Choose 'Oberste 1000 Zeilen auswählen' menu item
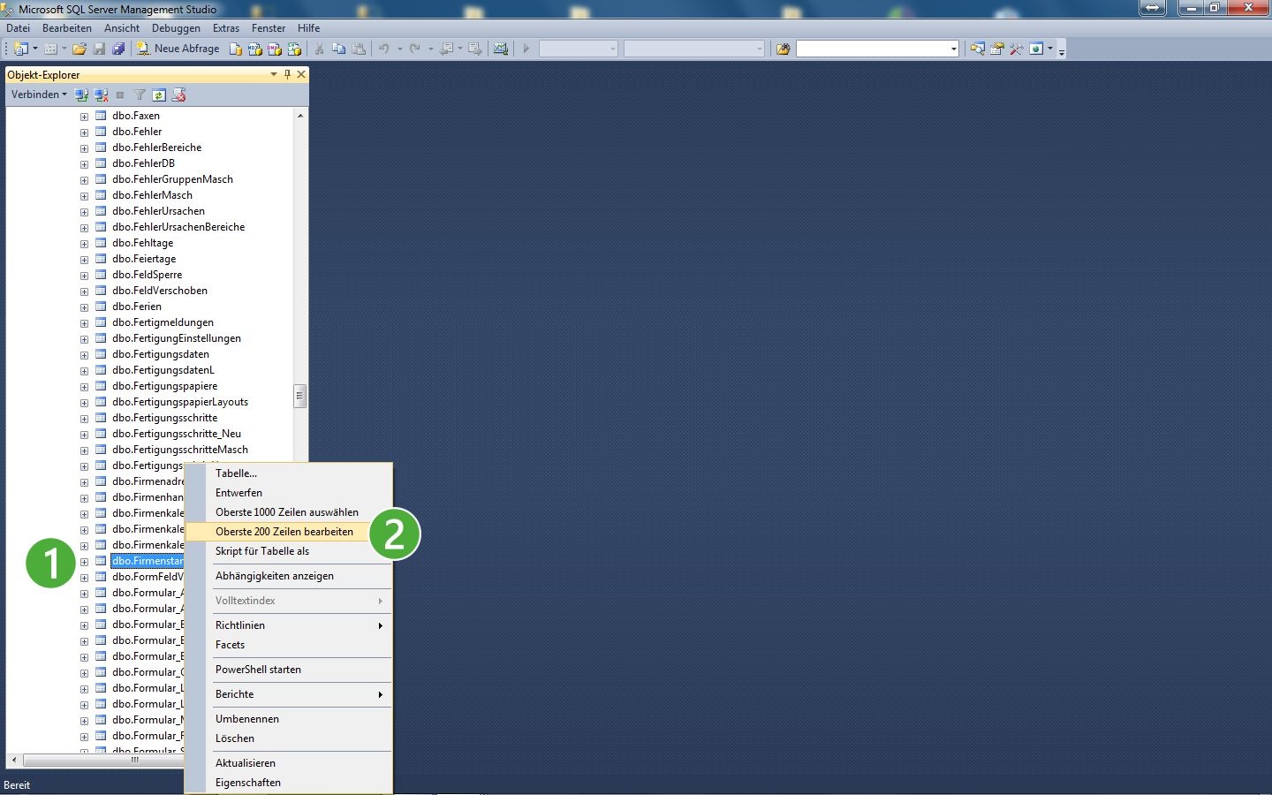1272x795 pixels. click(x=288, y=512)
